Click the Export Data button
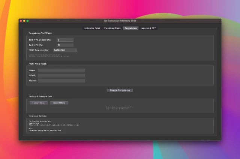 (38, 103)
